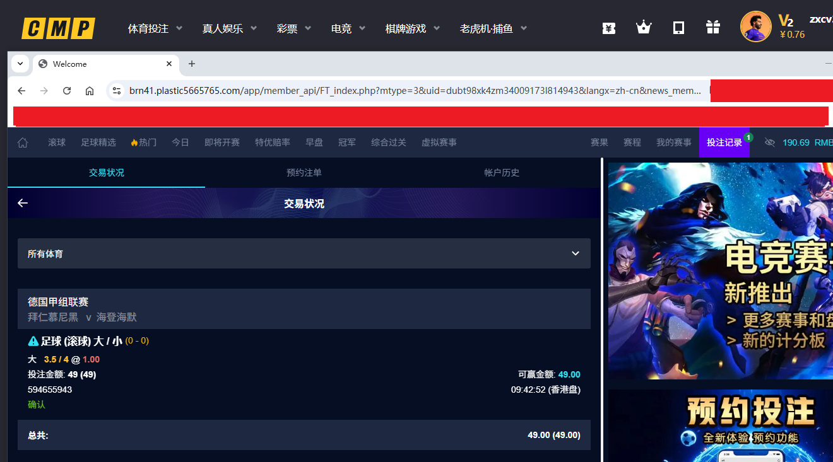Expand the 体育投注 menu
833x462 pixels.
(x=155, y=28)
